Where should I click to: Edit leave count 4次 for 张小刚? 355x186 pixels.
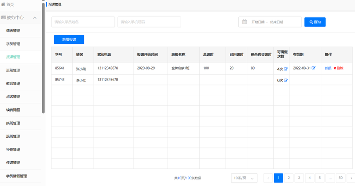(286, 69)
